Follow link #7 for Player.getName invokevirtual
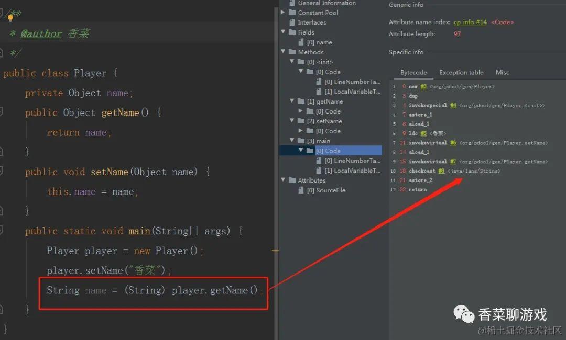Image resolution: width=566 pixels, height=340 pixels. click(x=453, y=161)
